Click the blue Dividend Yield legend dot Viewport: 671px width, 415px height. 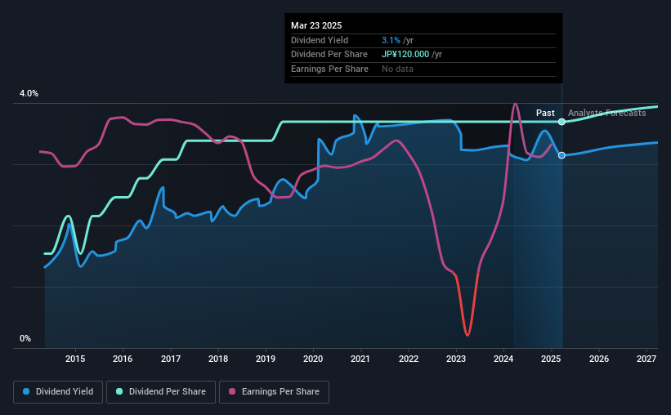[x=26, y=391]
